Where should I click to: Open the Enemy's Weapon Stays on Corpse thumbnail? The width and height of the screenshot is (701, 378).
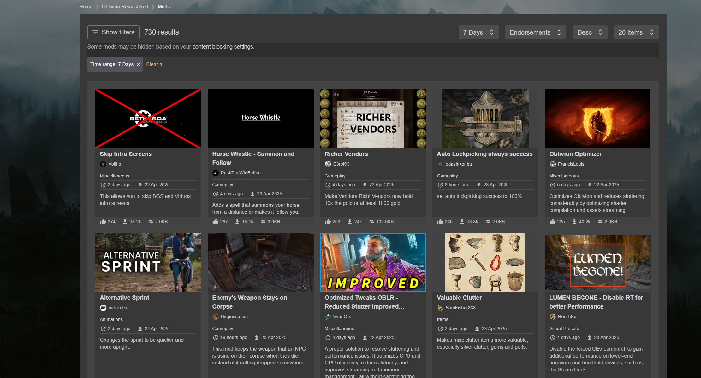point(261,262)
